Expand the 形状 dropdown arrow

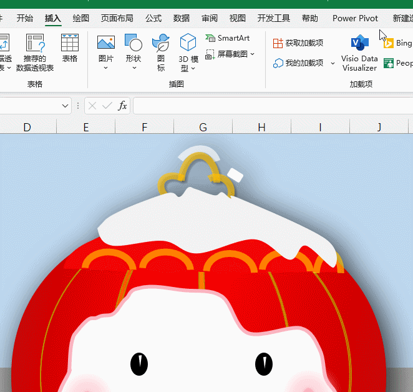[134, 68]
